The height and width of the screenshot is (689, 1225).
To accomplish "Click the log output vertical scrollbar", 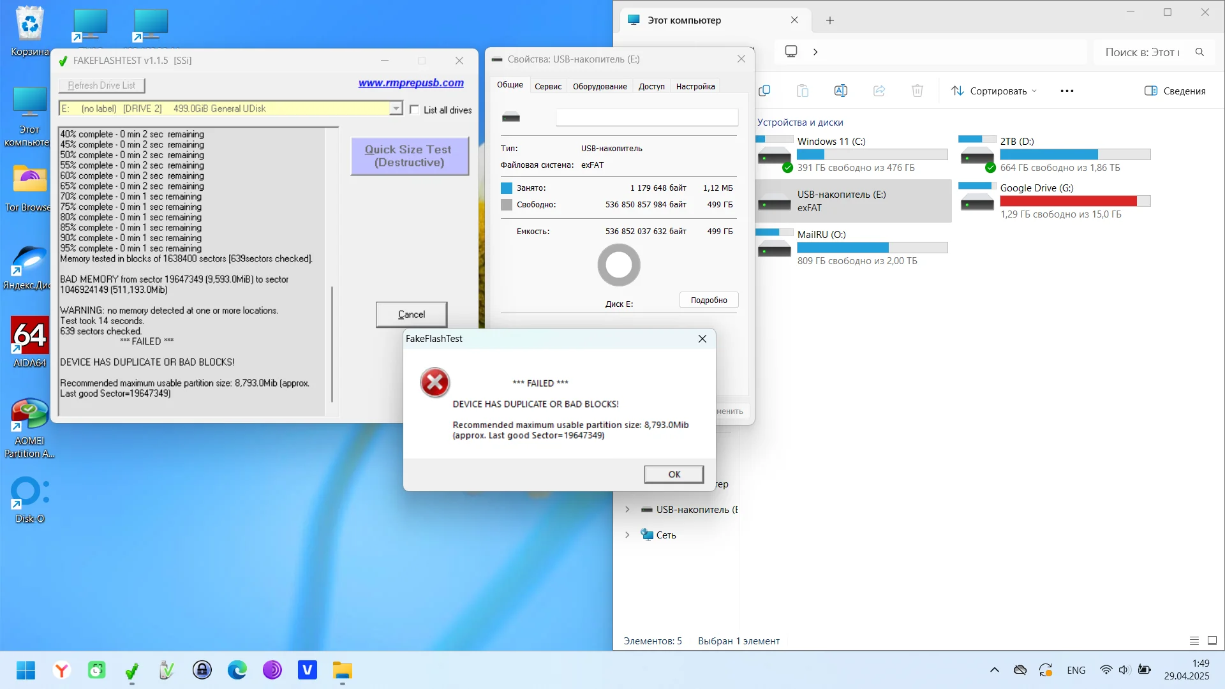I will point(332,344).
